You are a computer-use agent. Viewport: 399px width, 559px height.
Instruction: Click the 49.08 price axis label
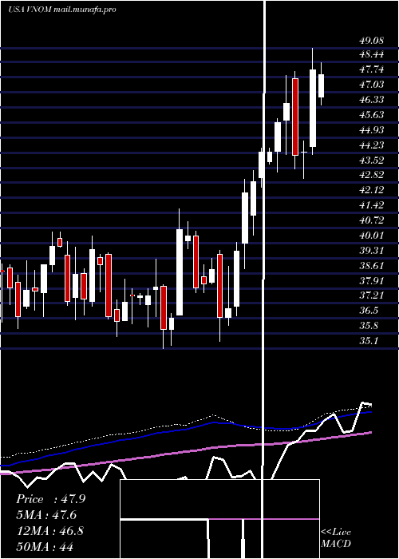[x=372, y=40]
